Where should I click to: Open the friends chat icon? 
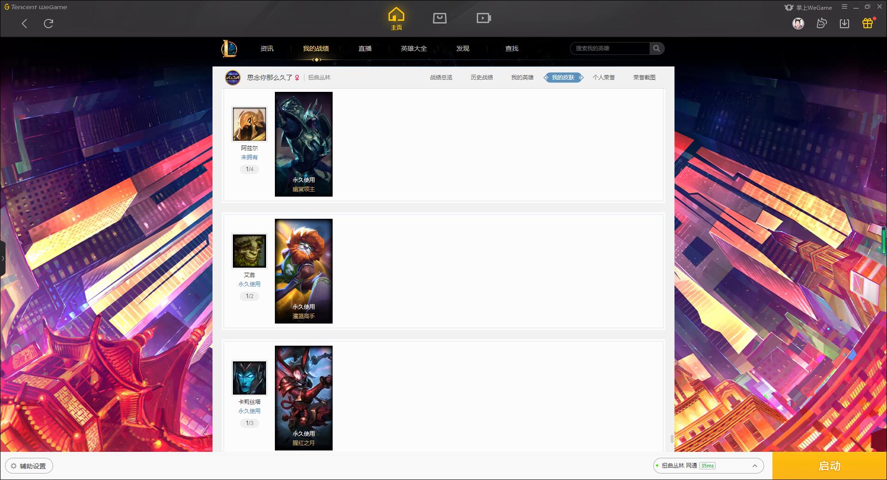(x=821, y=23)
